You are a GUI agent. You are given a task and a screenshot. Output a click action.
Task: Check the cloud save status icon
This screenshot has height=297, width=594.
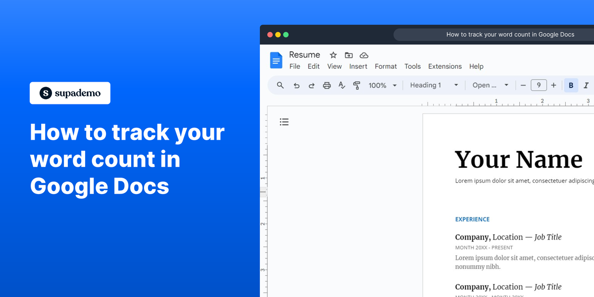tap(364, 55)
